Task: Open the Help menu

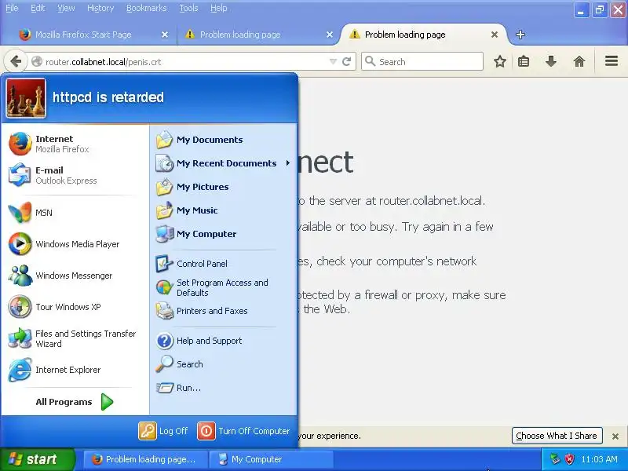Action: 219,8
